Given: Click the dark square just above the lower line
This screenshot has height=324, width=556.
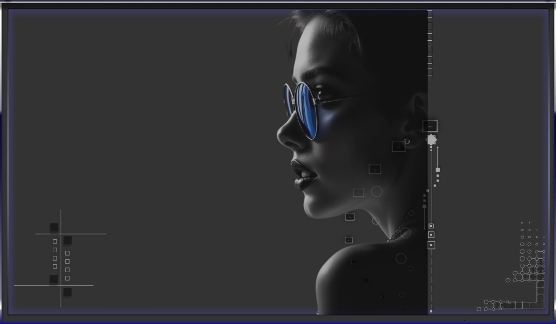Looking at the screenshot, I should (54, 279).
